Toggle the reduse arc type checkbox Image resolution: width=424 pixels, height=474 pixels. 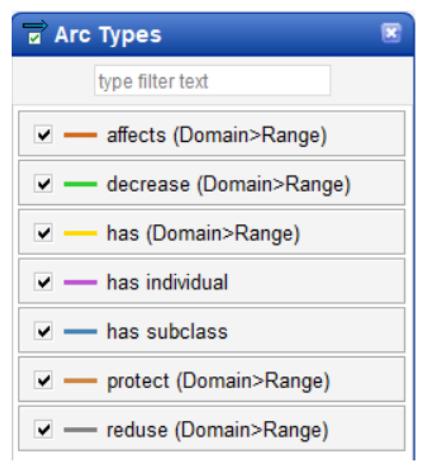[43, 430]
